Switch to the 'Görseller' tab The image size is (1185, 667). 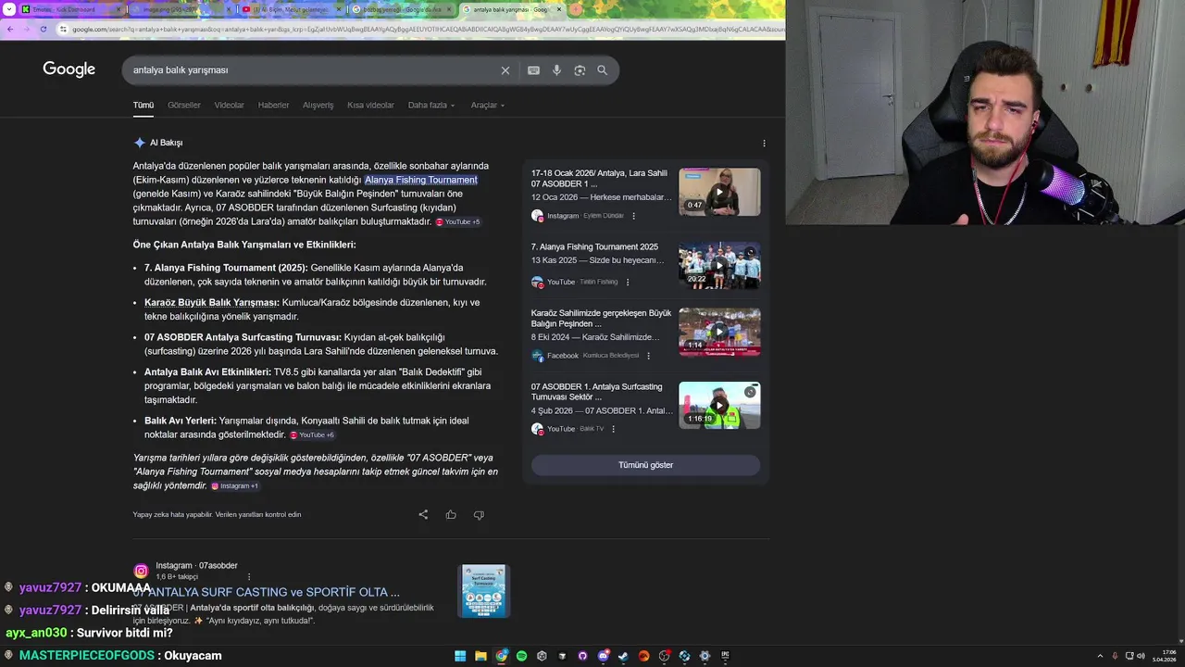(184, 106)
